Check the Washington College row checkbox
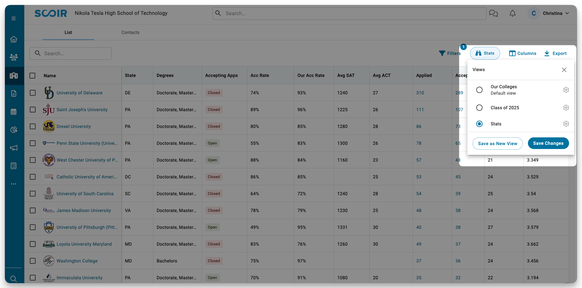 33,261
